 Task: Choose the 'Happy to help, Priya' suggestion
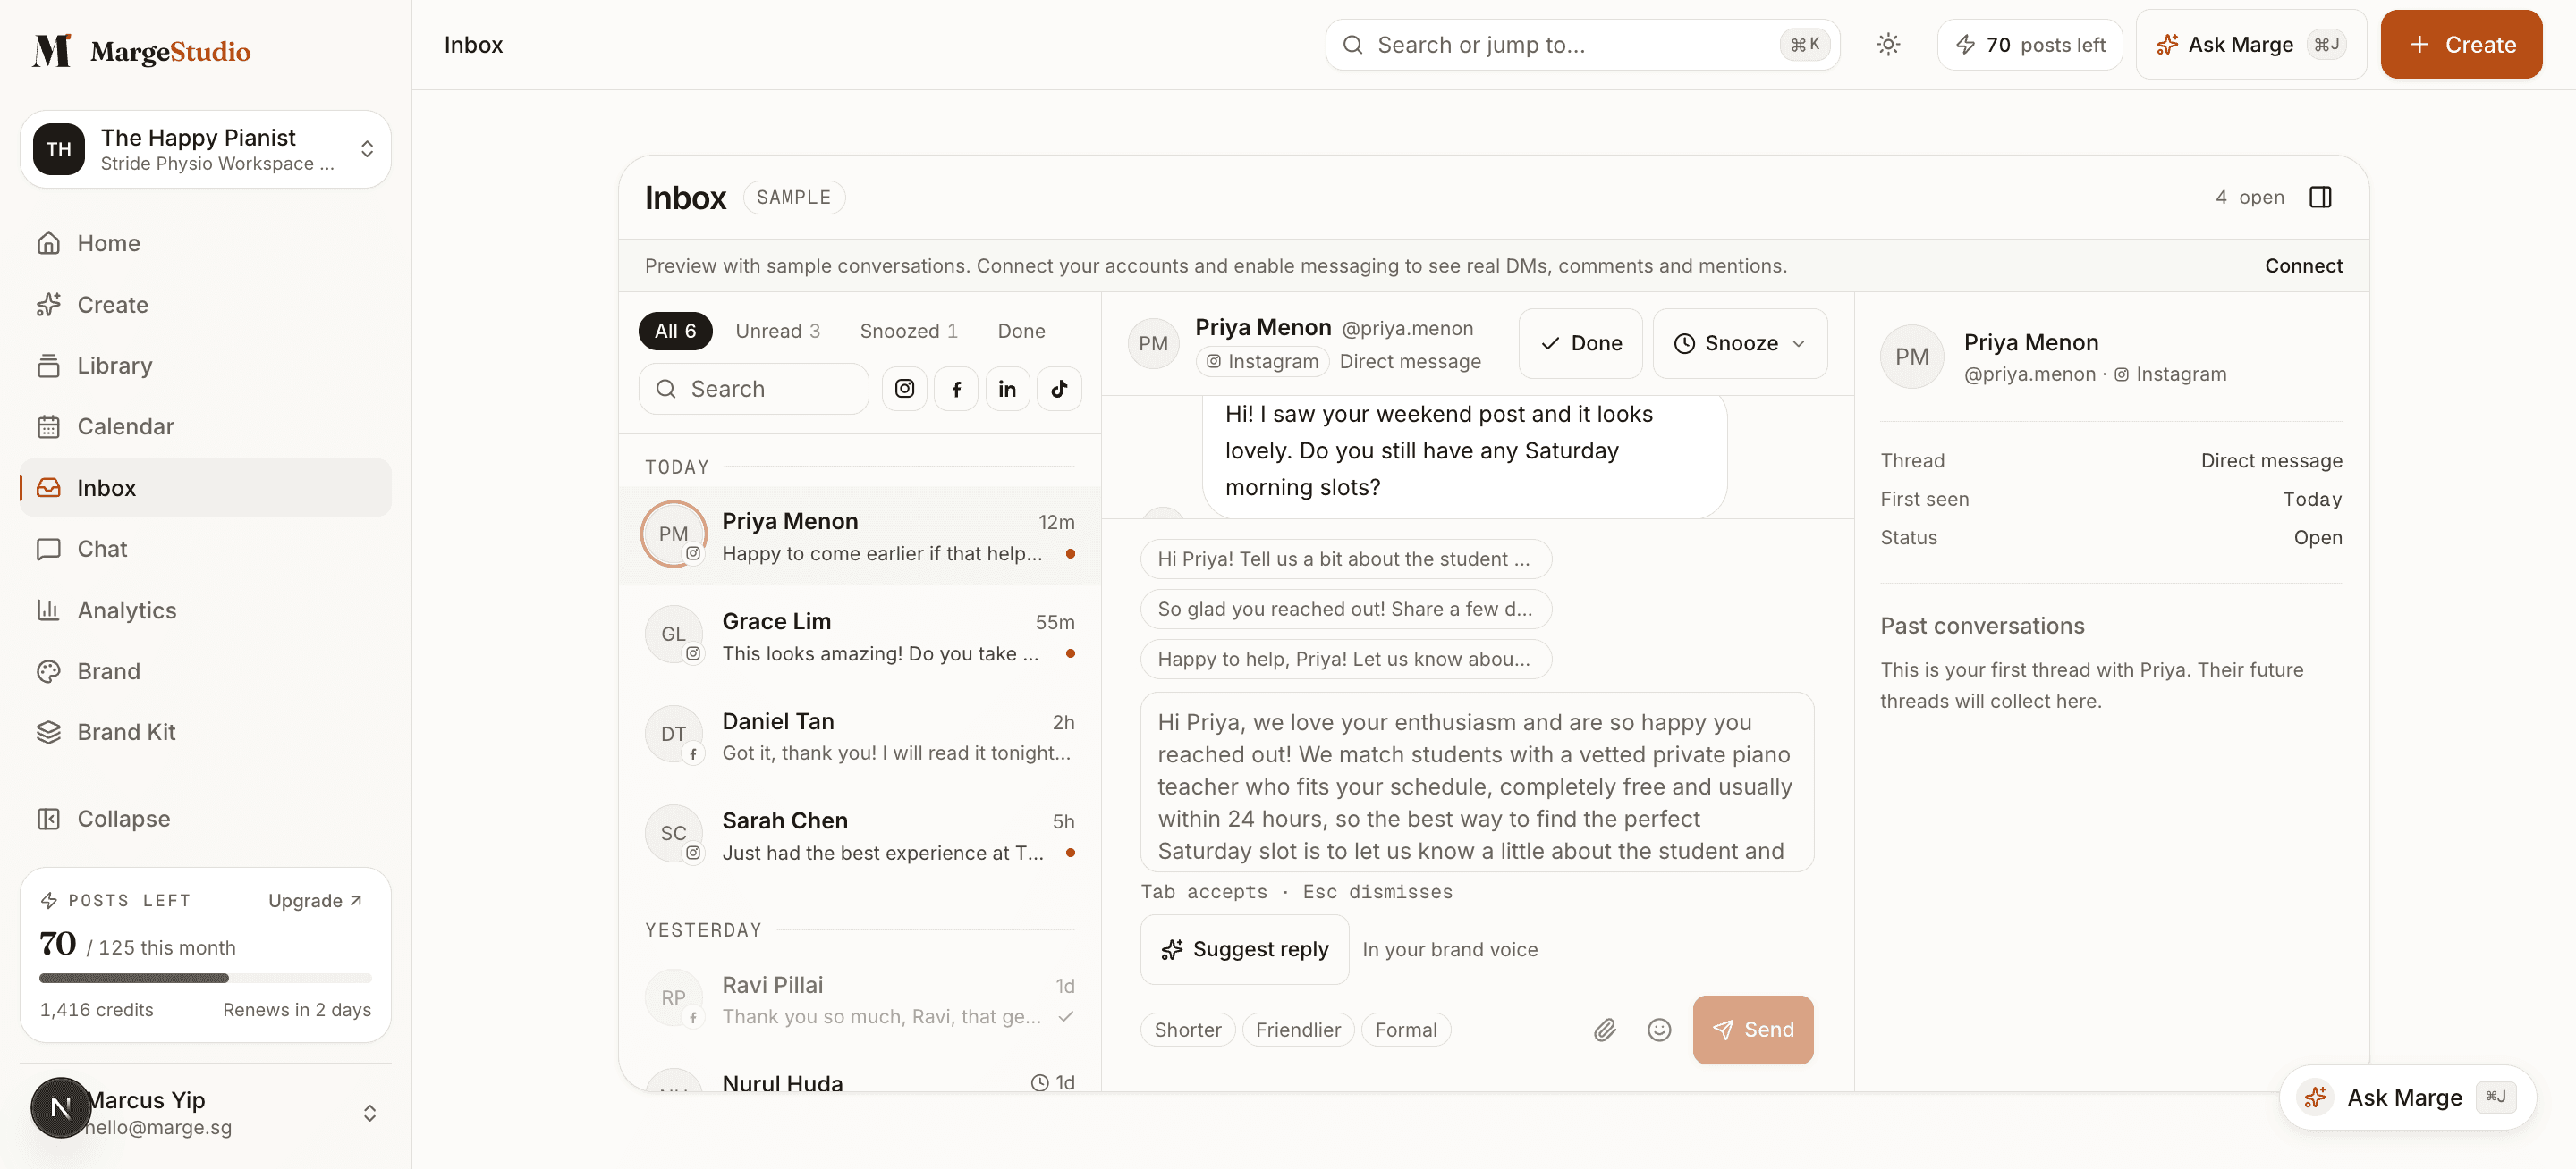click(1345, 659)
